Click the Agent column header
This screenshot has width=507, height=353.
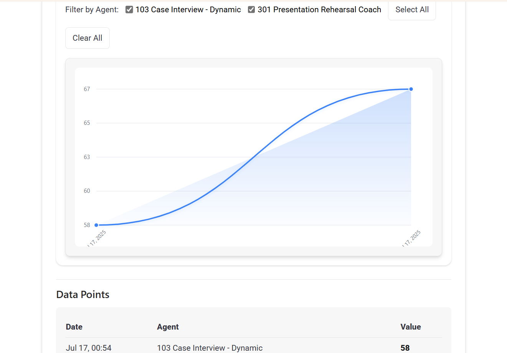click(168, 327)
